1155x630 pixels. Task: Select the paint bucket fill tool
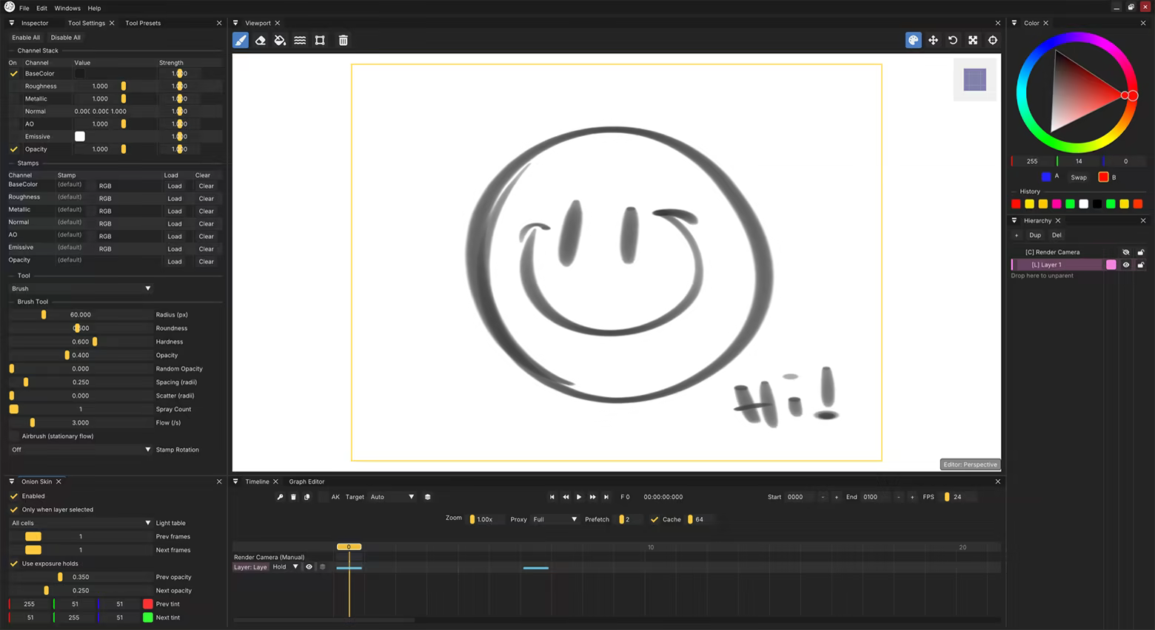(x=280, y=41)
